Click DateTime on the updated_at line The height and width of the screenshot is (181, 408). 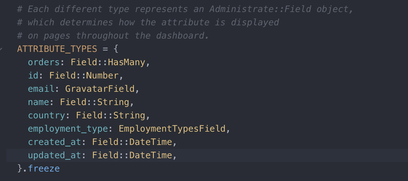(x=151, y=155)
